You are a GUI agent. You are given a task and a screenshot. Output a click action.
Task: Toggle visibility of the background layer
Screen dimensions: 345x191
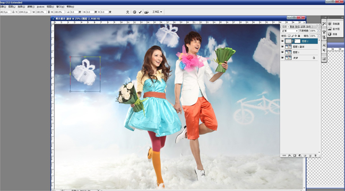282,58
